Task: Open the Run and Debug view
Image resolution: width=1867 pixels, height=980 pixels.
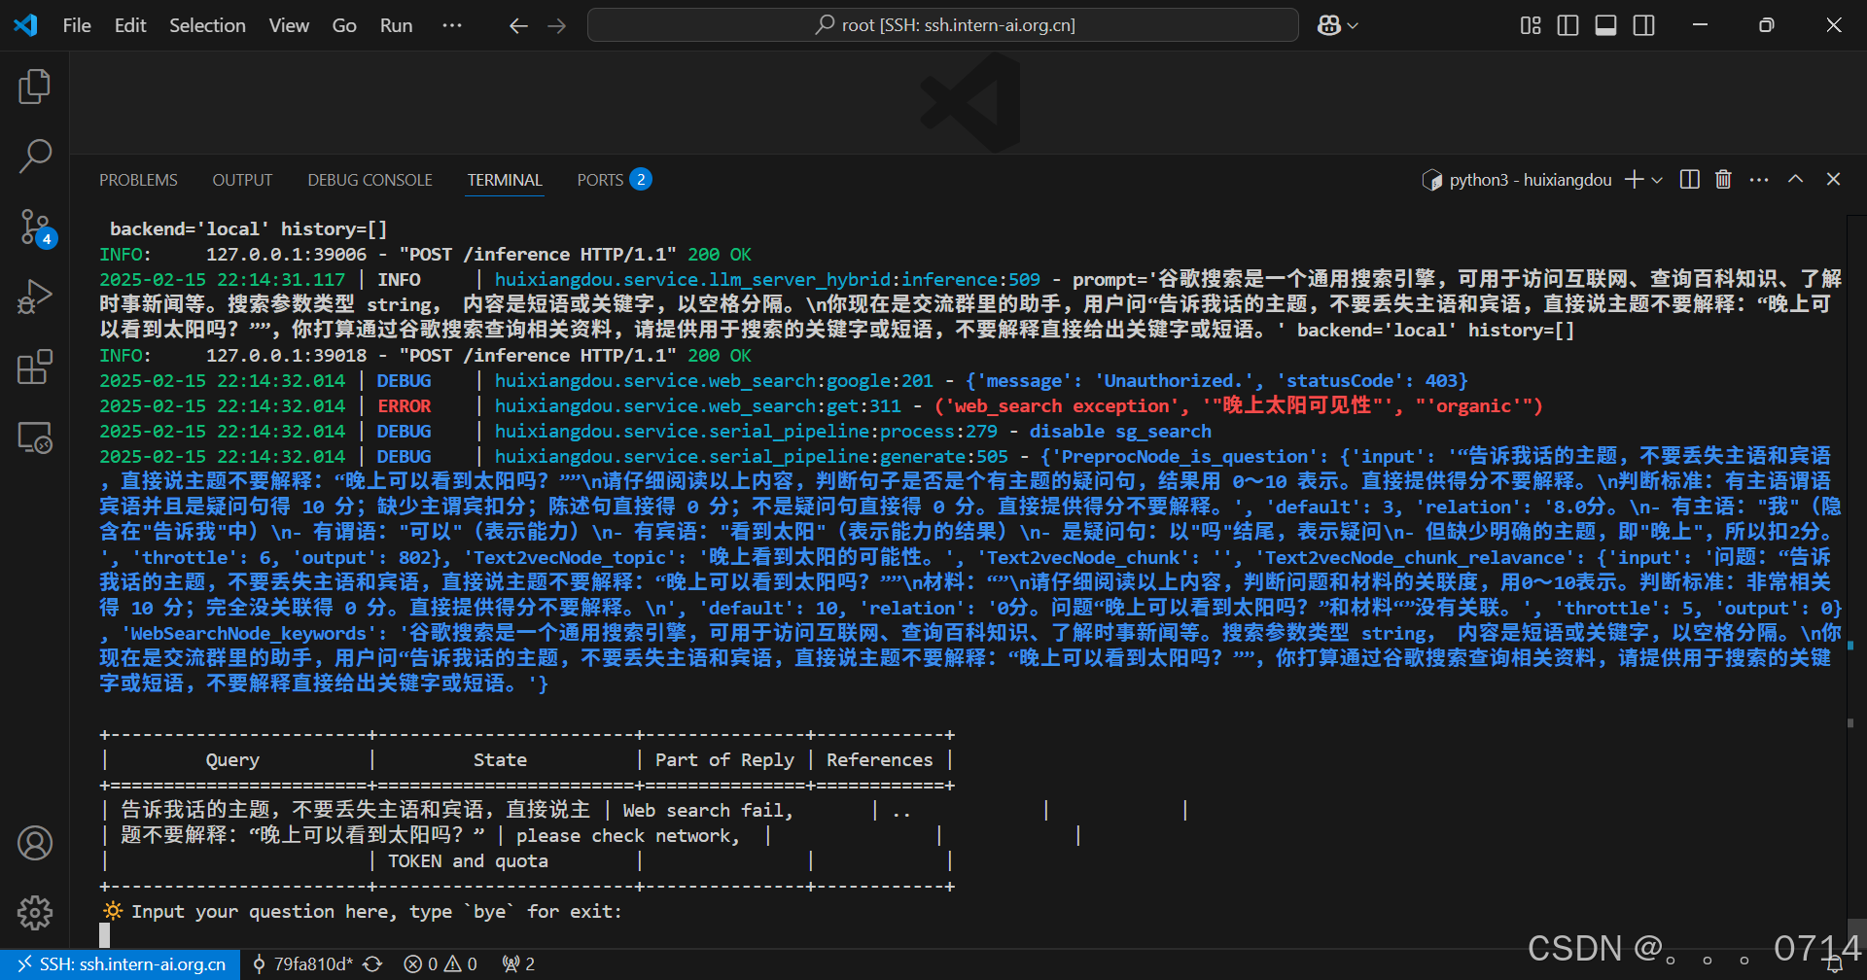Action: pyautogui.click(x=35, y=297)
